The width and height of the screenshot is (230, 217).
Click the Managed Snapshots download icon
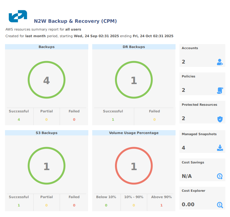tap(220, 148)
